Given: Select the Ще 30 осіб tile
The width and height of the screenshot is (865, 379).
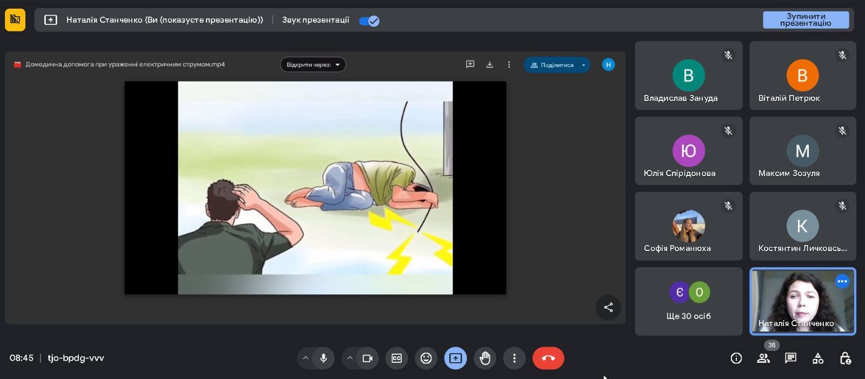Looking at the screenshot, I should tap(688, 301).
